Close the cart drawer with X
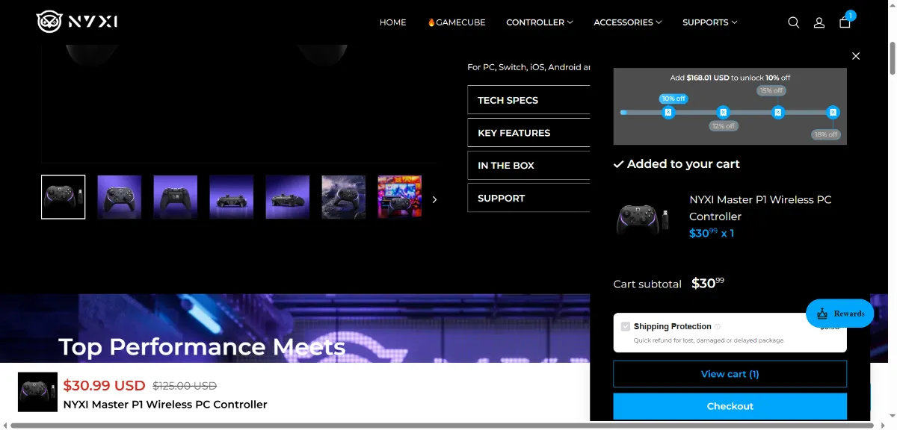The width and height of the screenshot is (897, 430). click(856, 56)
